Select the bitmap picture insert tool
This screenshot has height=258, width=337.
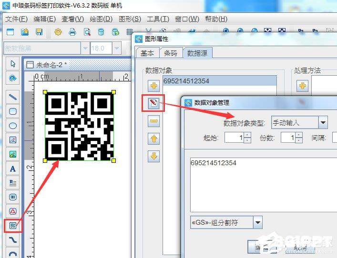(x=13, y=154)
